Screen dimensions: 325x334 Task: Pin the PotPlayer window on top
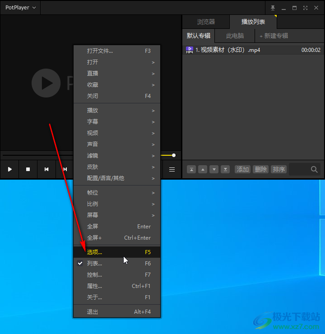pyautogui.click(x=273, y=8)
